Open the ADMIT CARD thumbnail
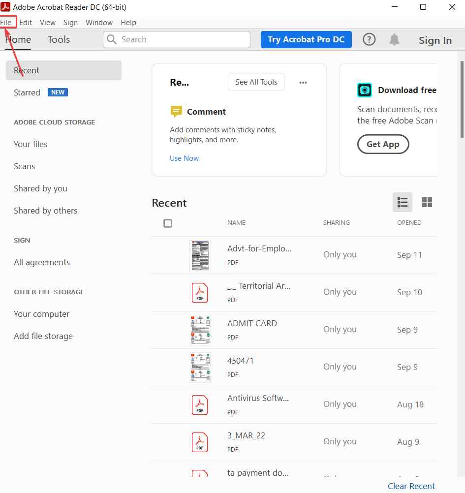This screenshot has height=493, width=465. (200, 330)
